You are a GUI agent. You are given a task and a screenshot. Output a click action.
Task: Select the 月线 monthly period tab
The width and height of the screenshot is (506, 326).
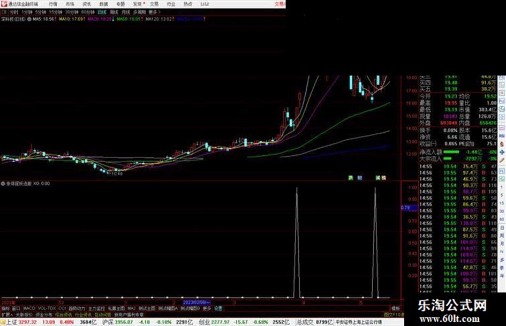pyautogui.click(x=125, y=12)
